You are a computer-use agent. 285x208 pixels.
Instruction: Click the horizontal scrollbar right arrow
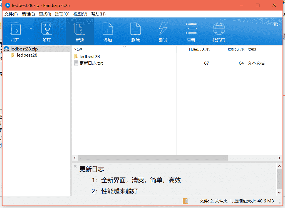(279, 158)
